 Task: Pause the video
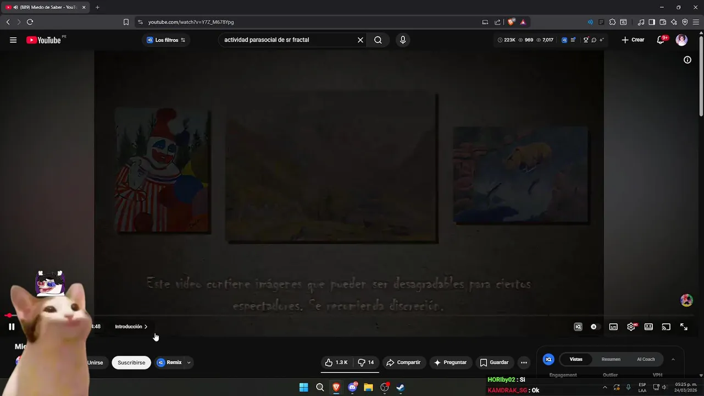tap(12, 327)
